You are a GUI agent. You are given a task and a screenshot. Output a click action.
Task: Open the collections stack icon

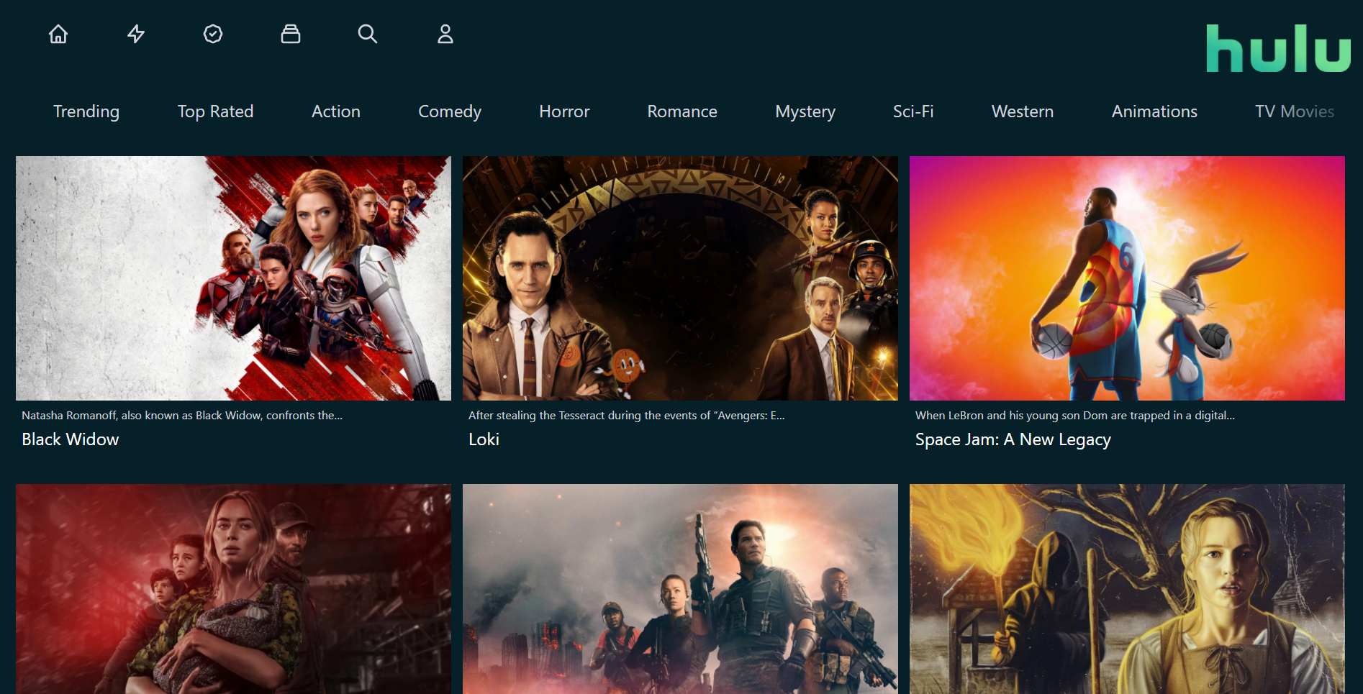pos(291,34)
